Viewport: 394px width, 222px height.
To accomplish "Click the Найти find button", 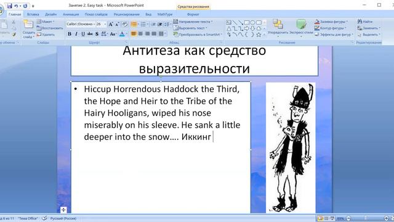I will coord(365,22).
